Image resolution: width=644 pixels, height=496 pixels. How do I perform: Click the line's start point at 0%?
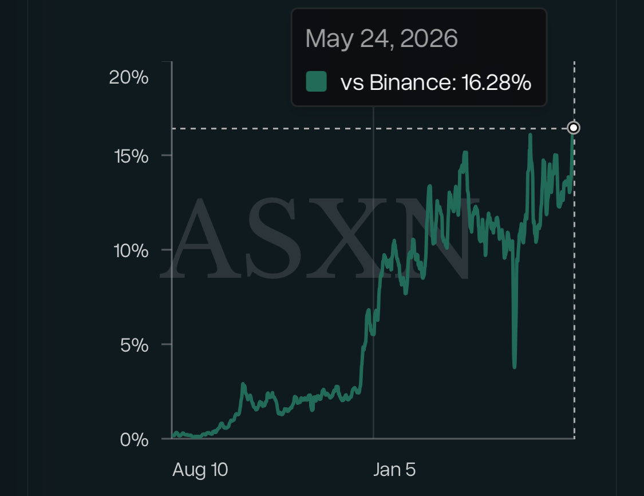[x=173, y=436]
